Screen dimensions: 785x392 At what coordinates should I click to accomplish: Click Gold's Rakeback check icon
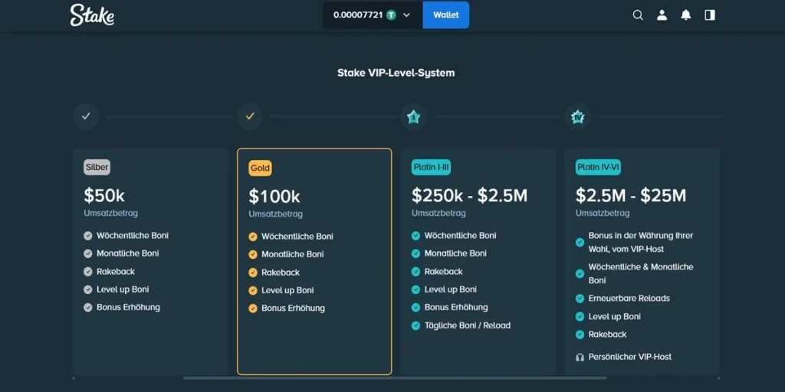pos(253,273)
